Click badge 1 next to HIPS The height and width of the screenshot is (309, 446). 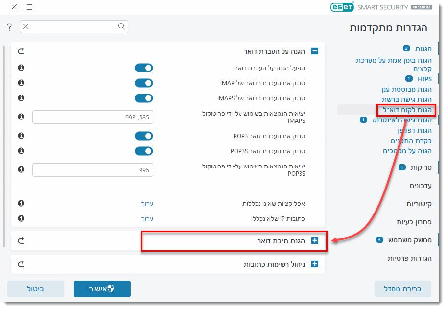409,78
